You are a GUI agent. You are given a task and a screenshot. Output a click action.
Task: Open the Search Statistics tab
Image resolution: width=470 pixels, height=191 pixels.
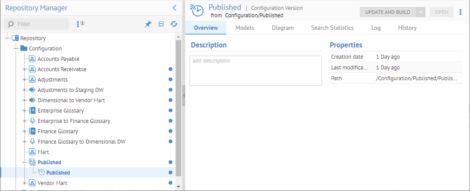(x=332, y=28)
